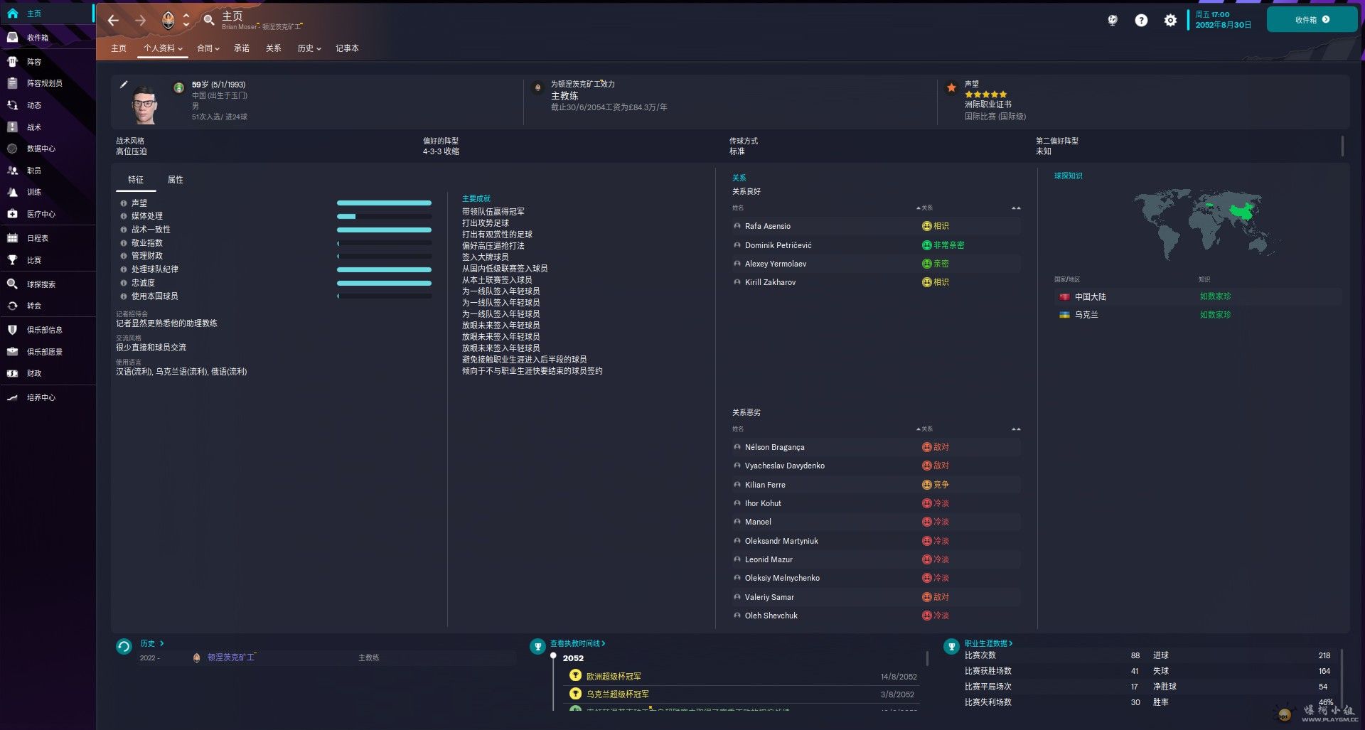Click the football tips icon in top bar
The height and width of the screenshot is (730, 1365).
[x=1113, y=21]
